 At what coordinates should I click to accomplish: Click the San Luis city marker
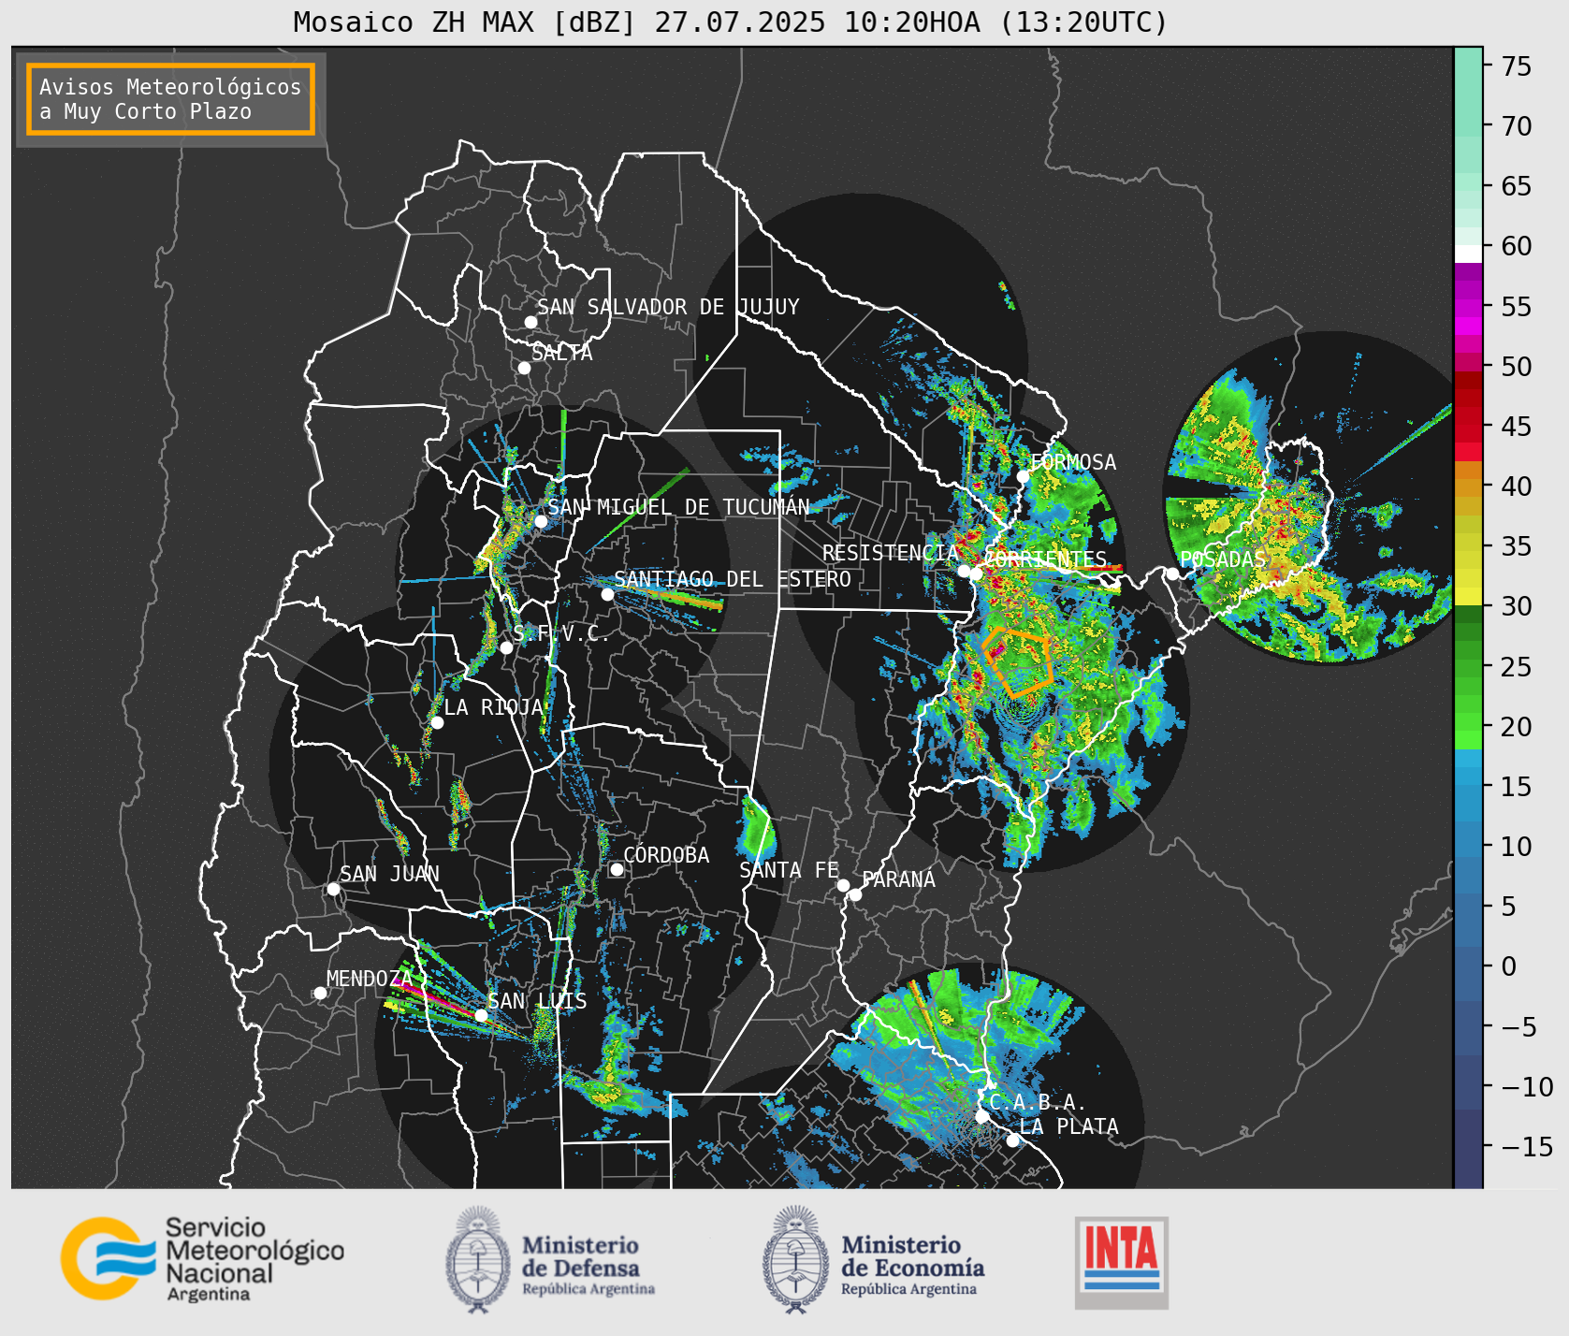point(481,1015)
